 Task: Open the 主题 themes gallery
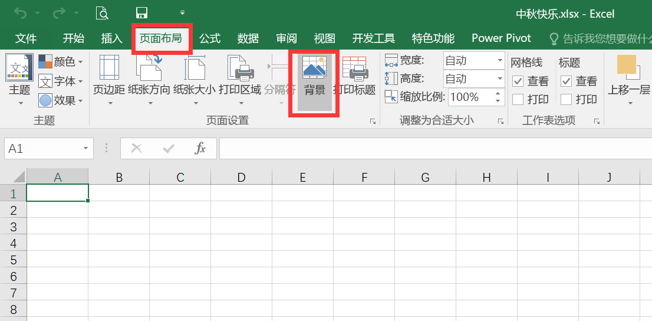click(19, 80)
